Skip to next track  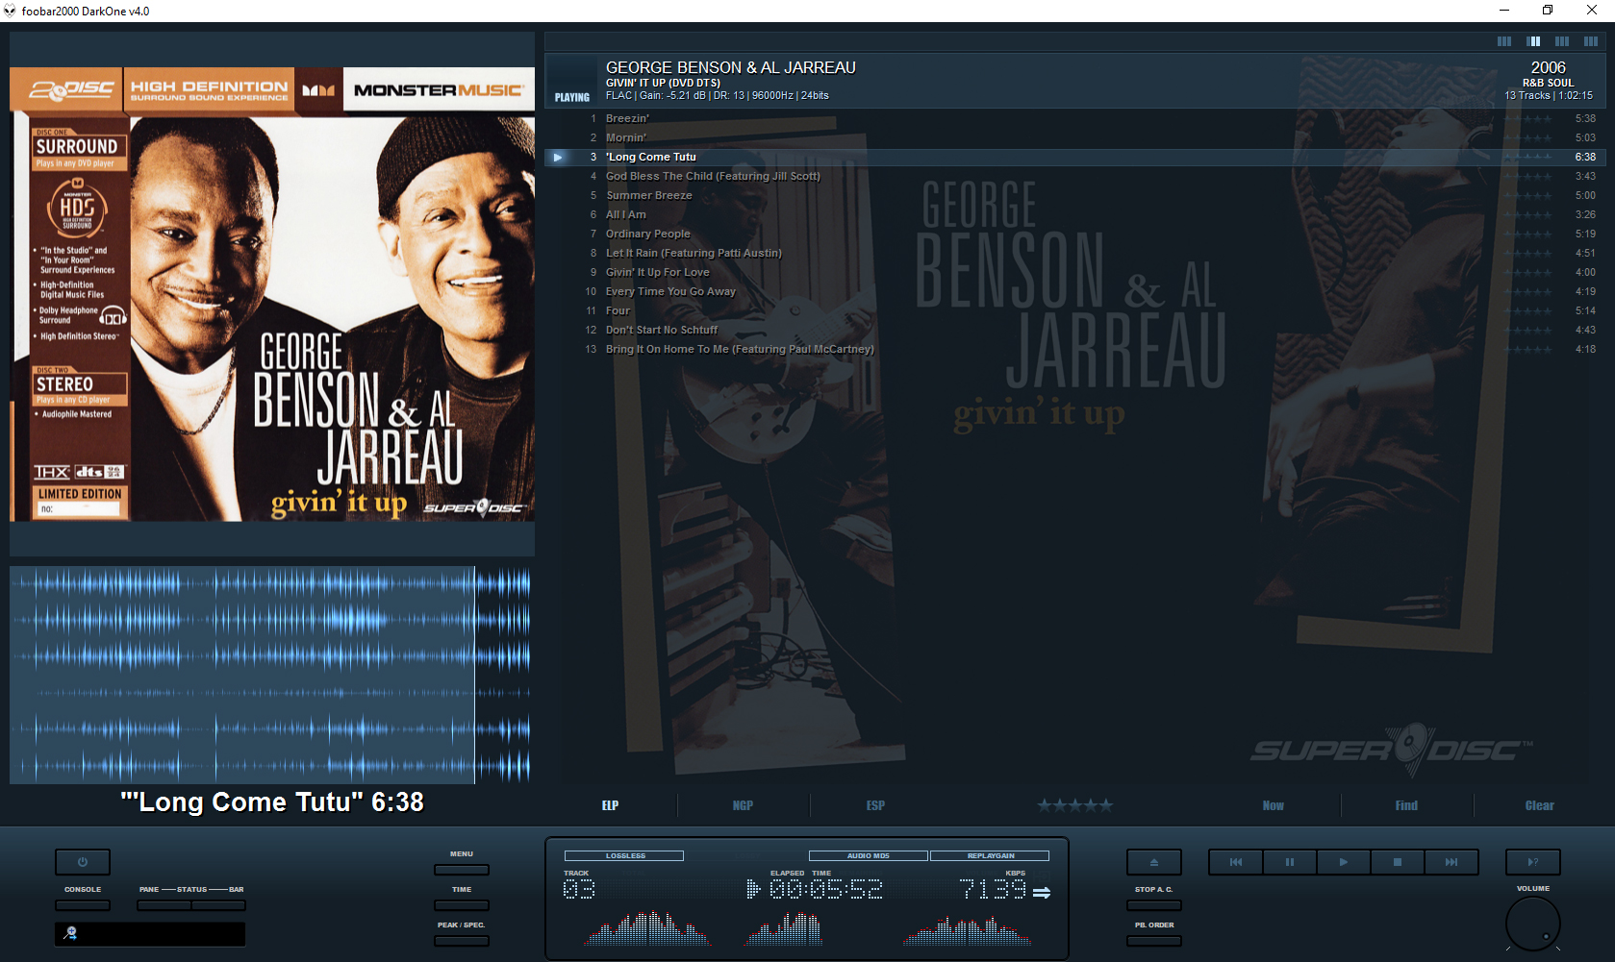pos(1451,862)
